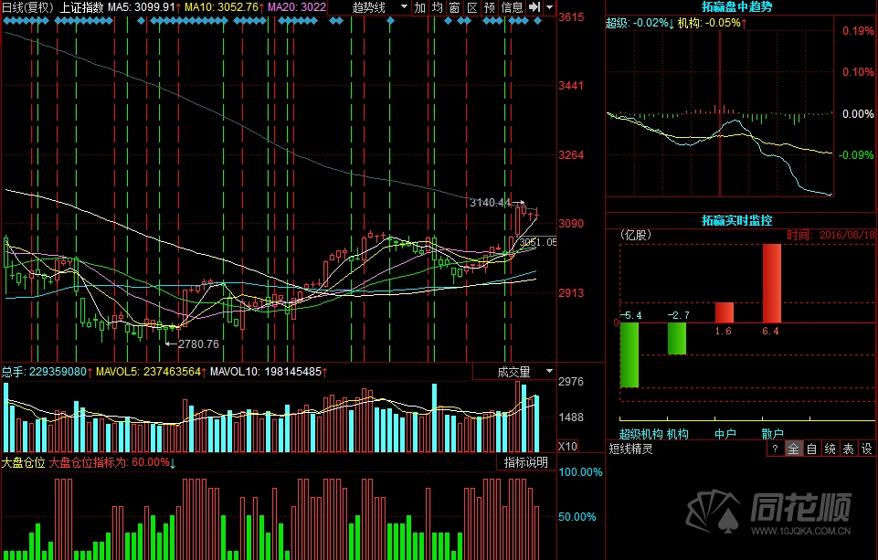878x560 pixels.
Task: Toggle the 全 (all) filter in 短线精灵
Action: pyautogui.click(x=793, y=449)
